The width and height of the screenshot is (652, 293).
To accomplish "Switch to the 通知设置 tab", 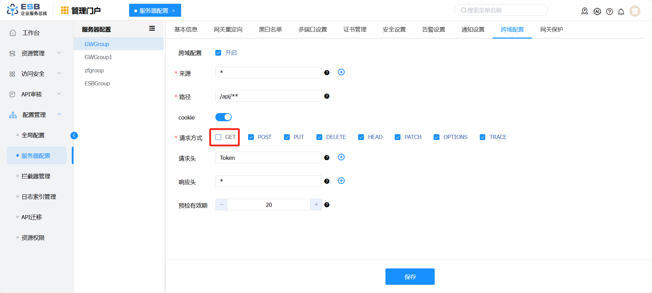I will (473, 29).
